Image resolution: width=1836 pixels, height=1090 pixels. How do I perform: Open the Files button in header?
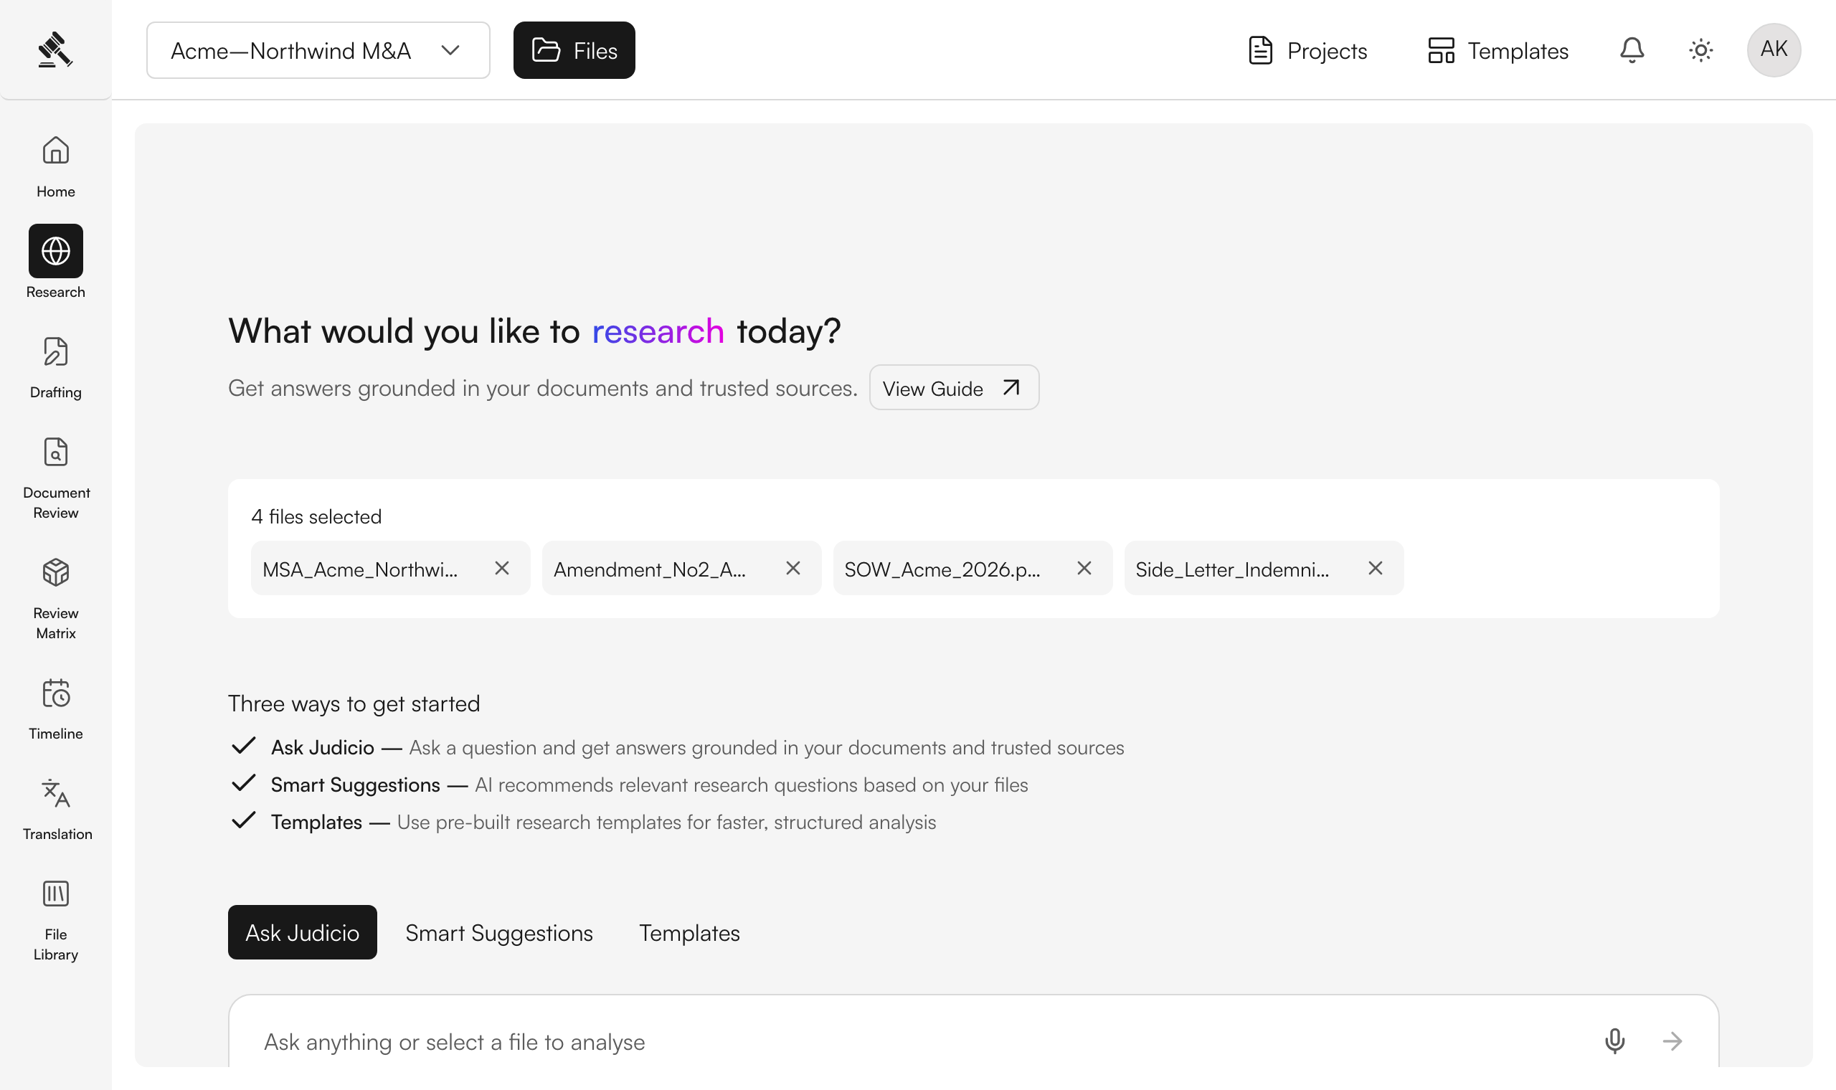pyautogui.click(x=574, y=50)
